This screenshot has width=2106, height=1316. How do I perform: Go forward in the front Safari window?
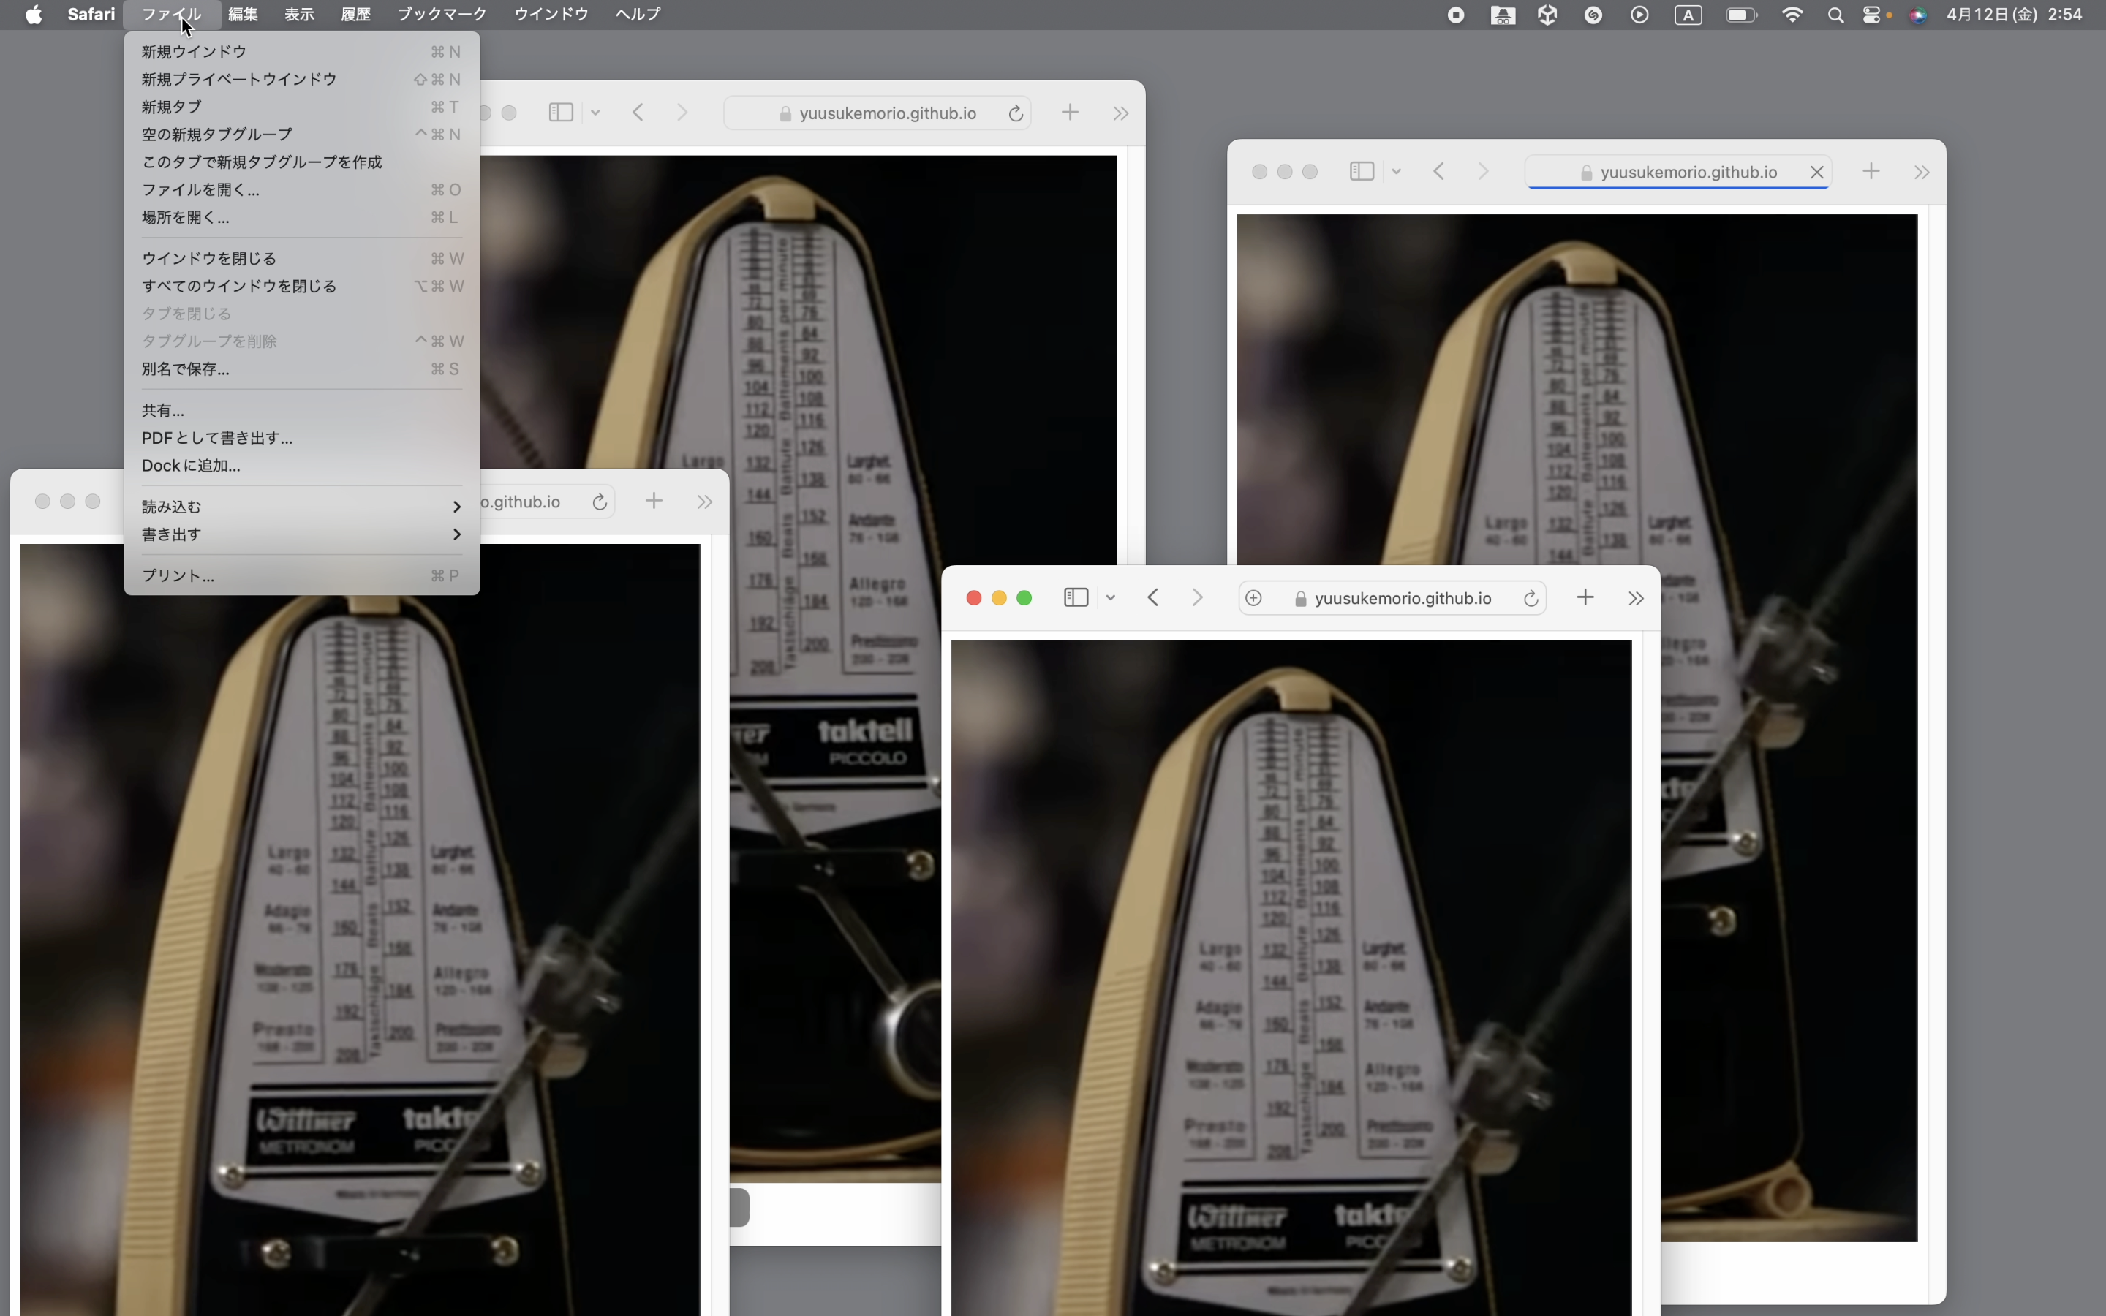[1198, 598]
